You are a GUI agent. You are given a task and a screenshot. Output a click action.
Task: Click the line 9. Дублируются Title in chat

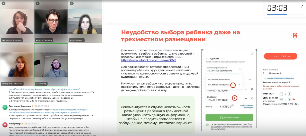(x=39, y=101)
